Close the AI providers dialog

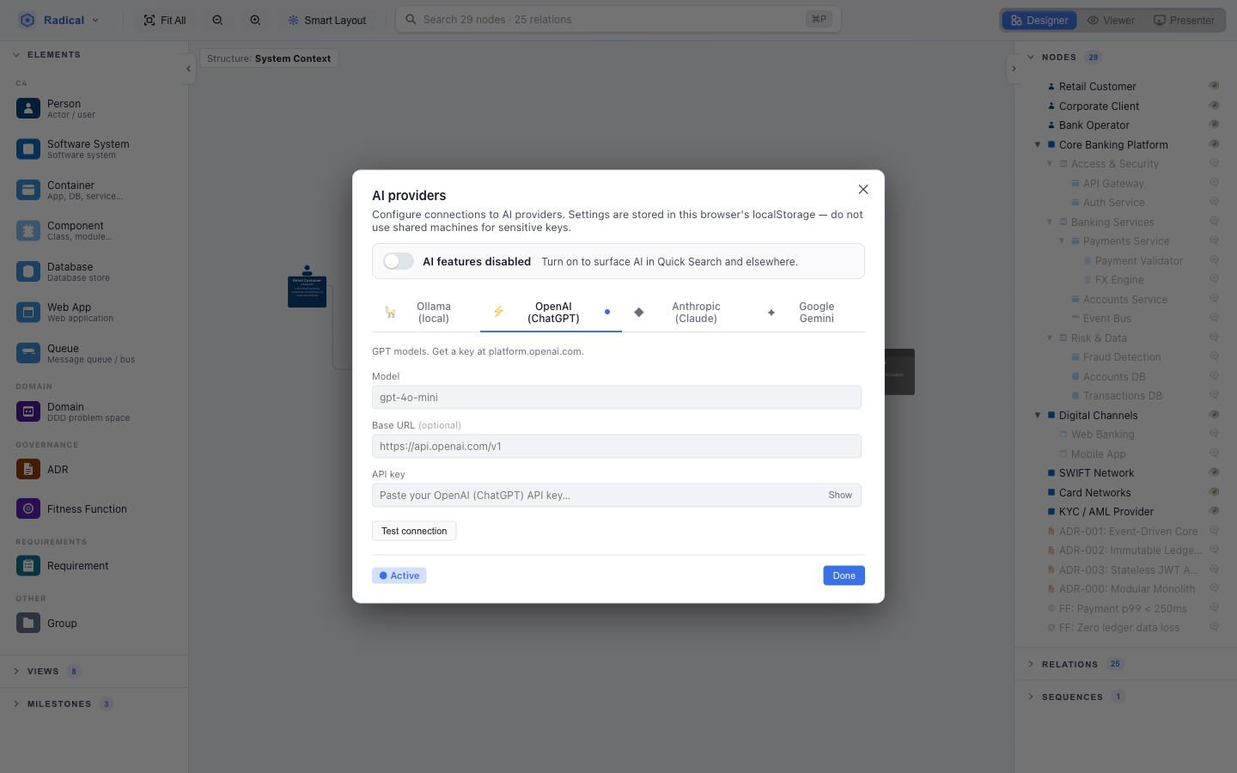[x=863, y=189]
